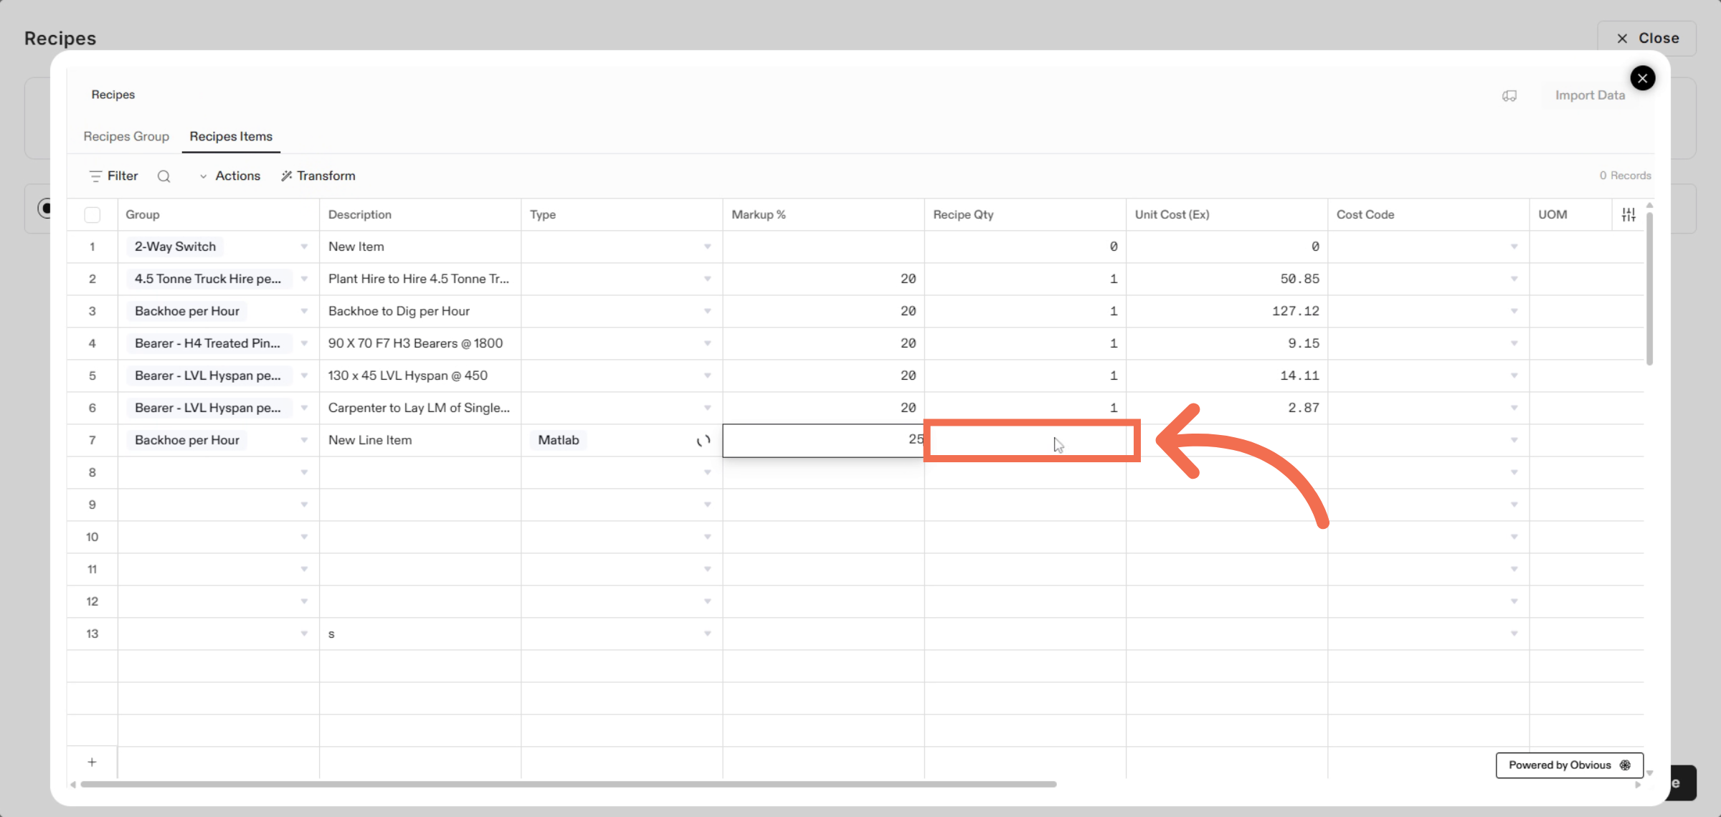The height and width of the screenshot is (817, 1721).
Task: Select the Recipes Items tab
Action: point(230,136)
